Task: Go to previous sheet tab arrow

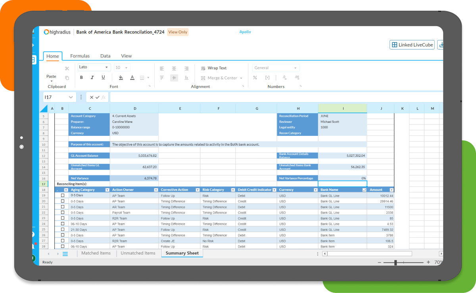Action: [48, 254]
